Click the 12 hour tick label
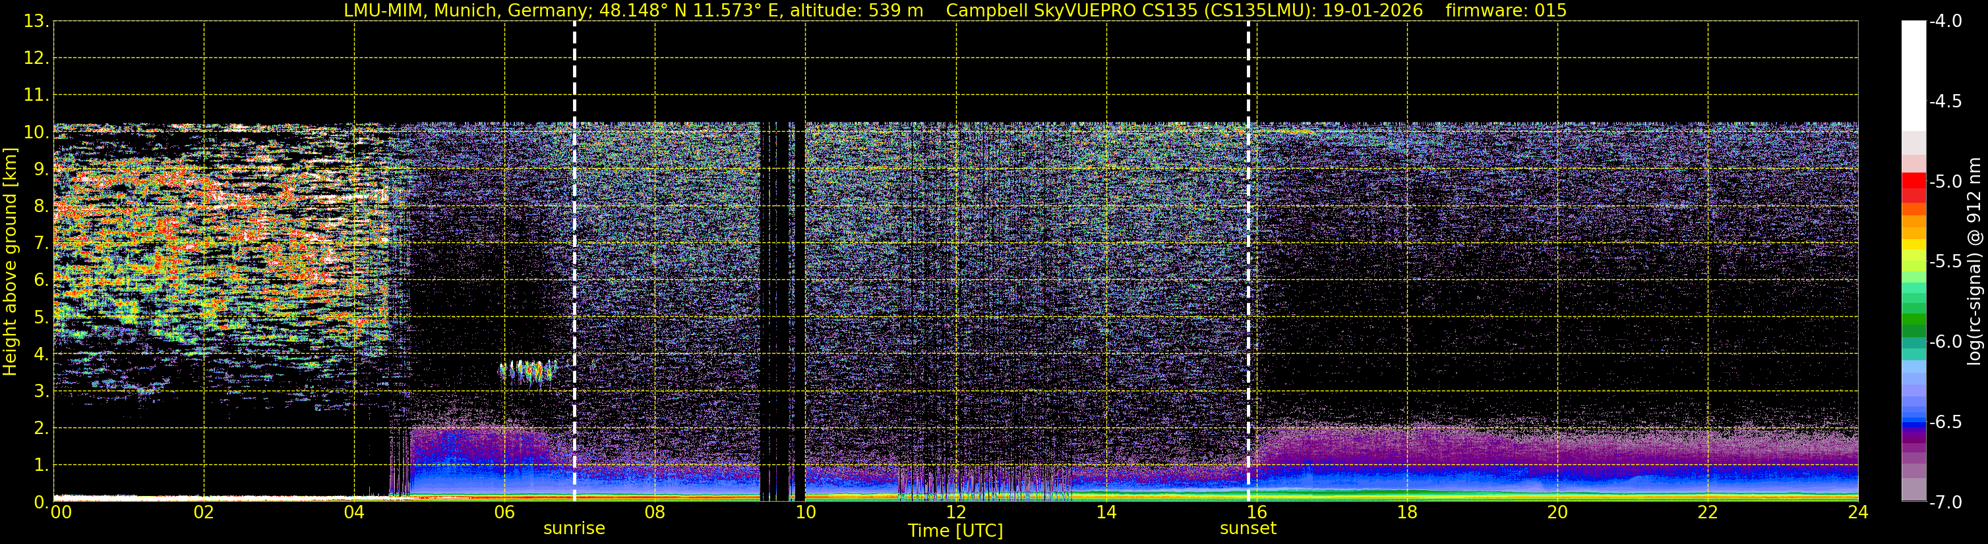Screen dimensions: 1988x544 click(x=955, y=512)
